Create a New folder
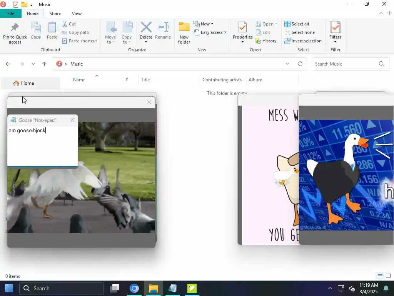 (184, 33)
